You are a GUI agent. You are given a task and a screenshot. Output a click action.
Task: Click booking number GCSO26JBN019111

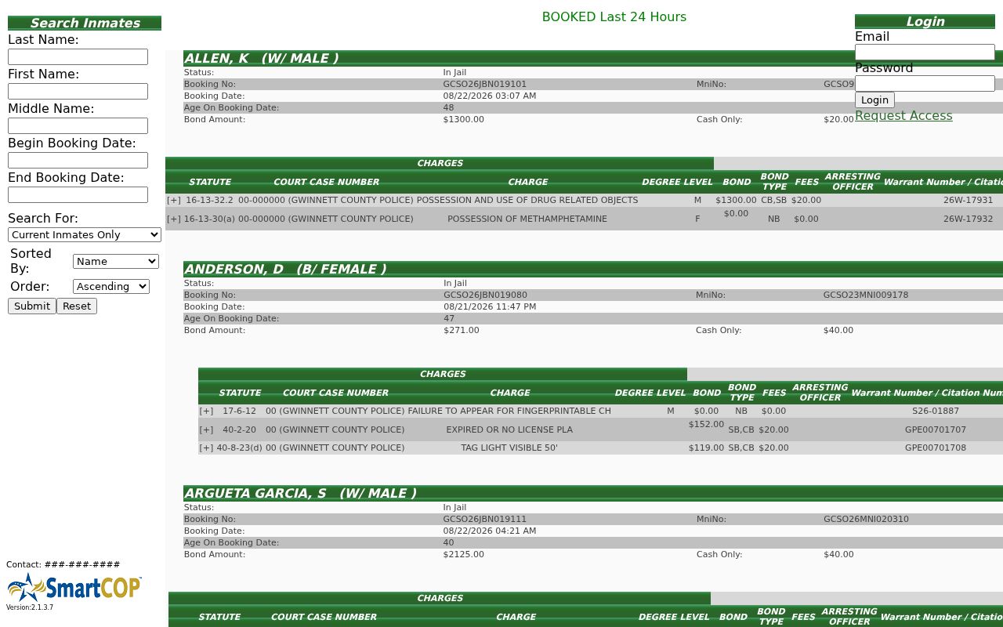(485, 519)
